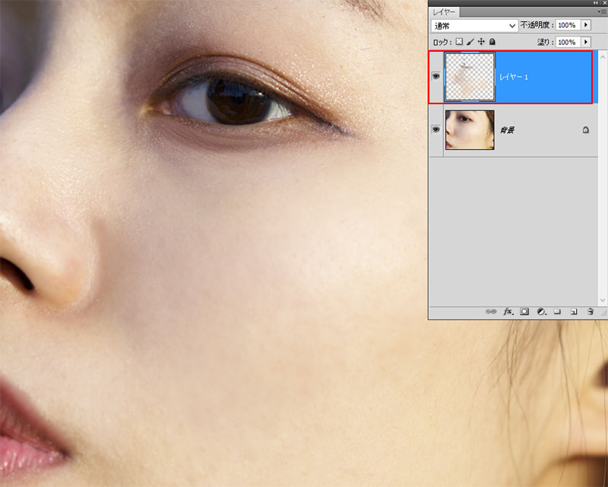The image size is (608, 487).
Task: Toggle lock position icon
Action: tap(481, 42)
